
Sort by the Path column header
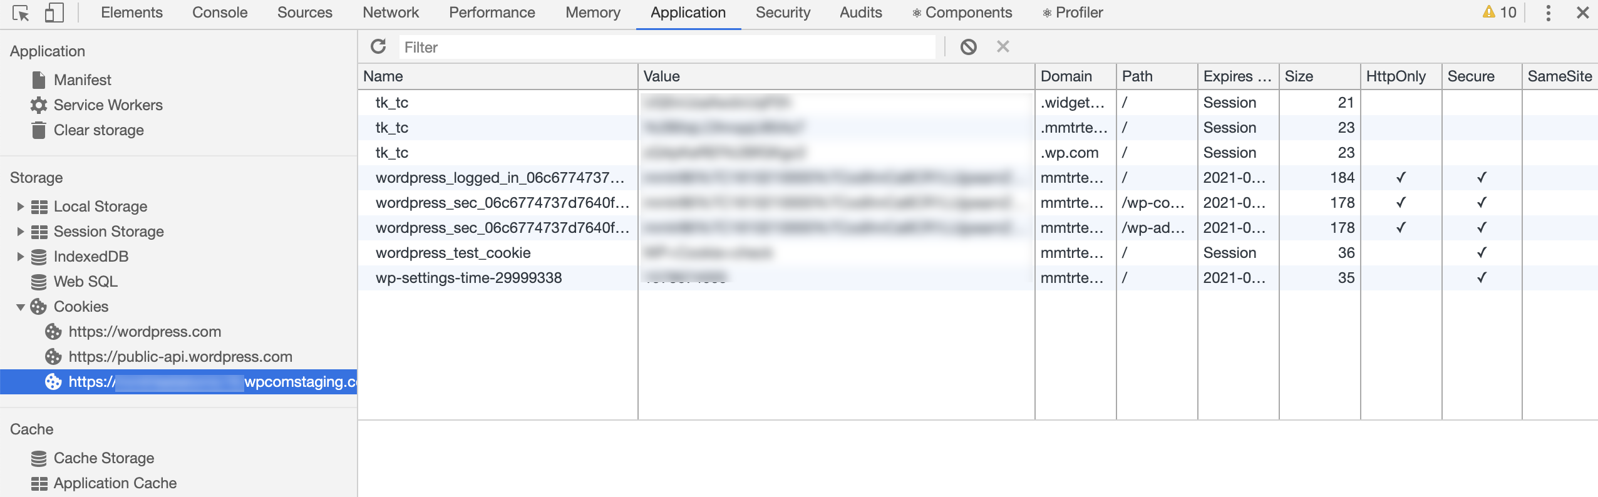(x=1157, y=76)
